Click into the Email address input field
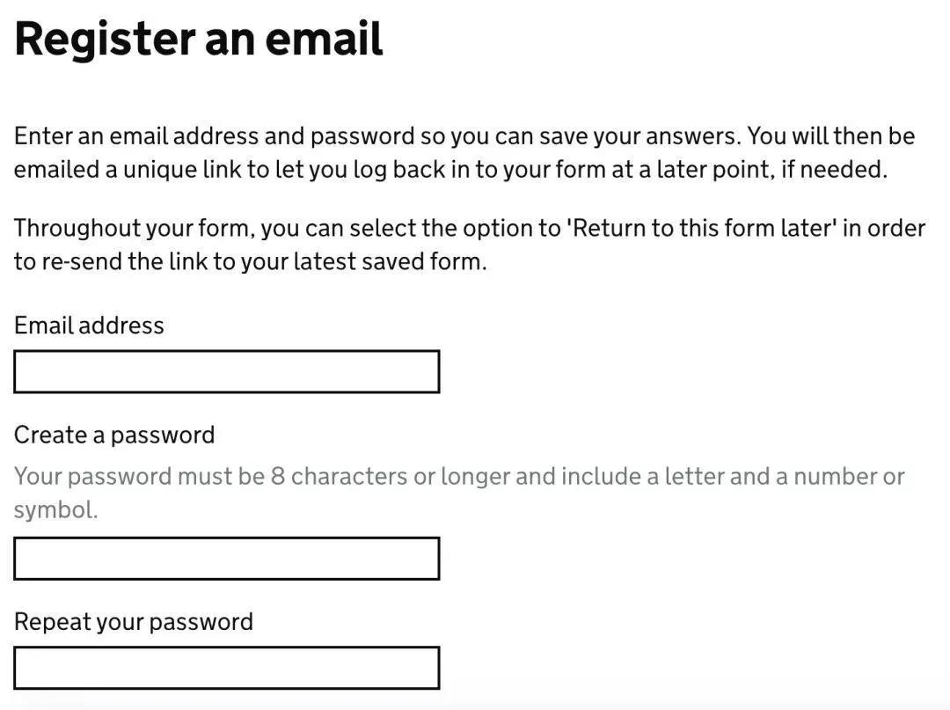 (226, 371)
